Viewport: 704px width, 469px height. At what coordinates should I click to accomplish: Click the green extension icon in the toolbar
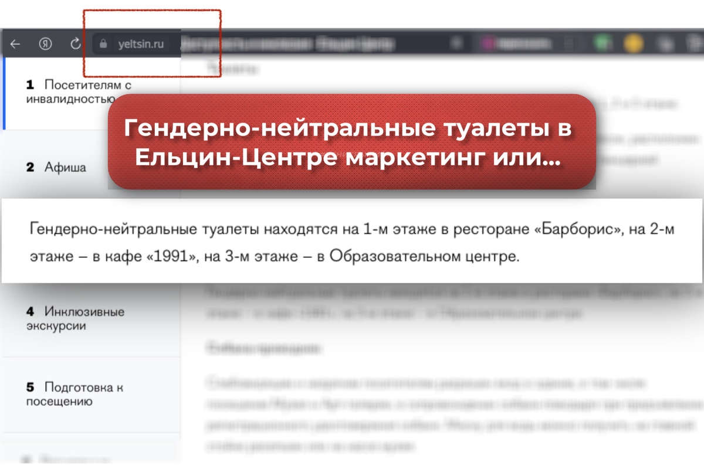click(x=603, y=43)
